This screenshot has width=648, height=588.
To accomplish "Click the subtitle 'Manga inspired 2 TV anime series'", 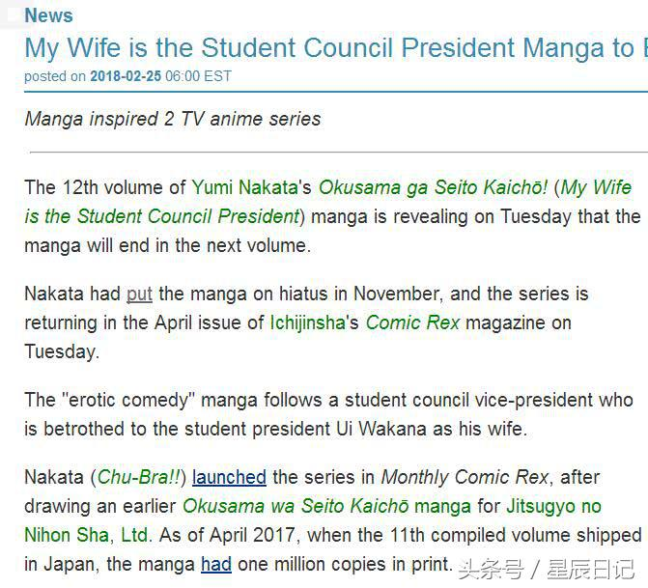I will 173,120.
